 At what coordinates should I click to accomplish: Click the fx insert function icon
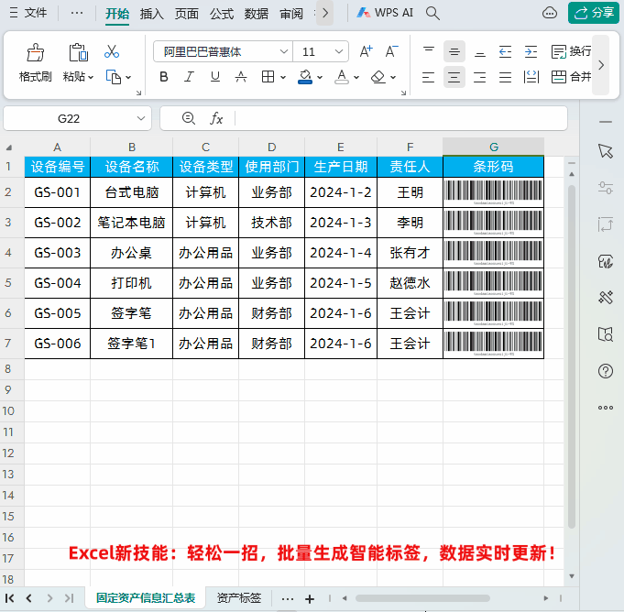(216, 118)
